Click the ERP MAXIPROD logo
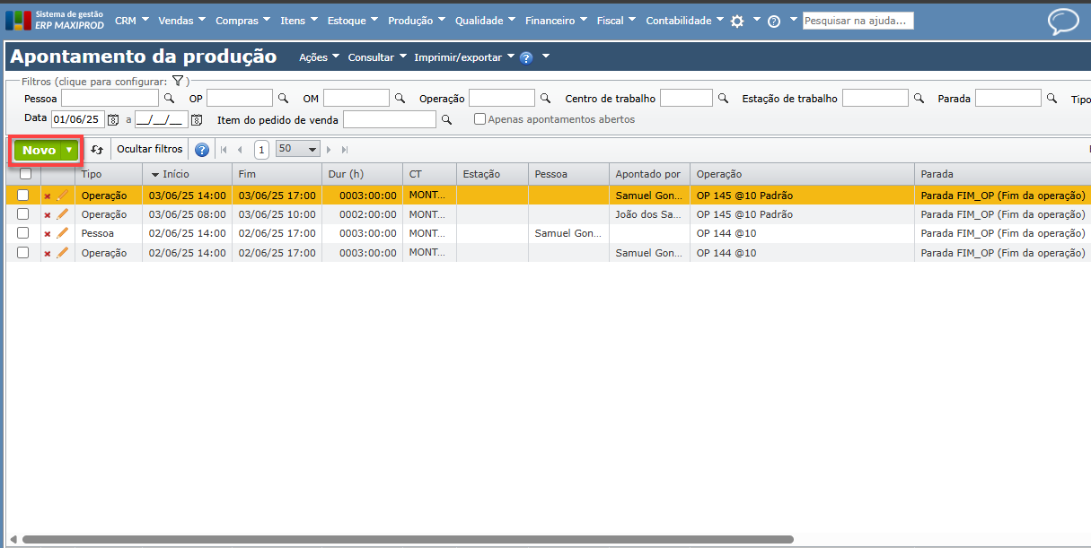1091x548 pixels. click(x=55, y=20)
